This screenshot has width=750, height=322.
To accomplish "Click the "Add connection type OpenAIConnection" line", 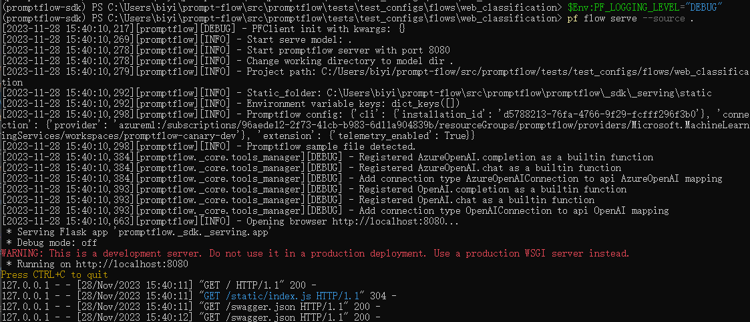I will click(x=514, y=210).
